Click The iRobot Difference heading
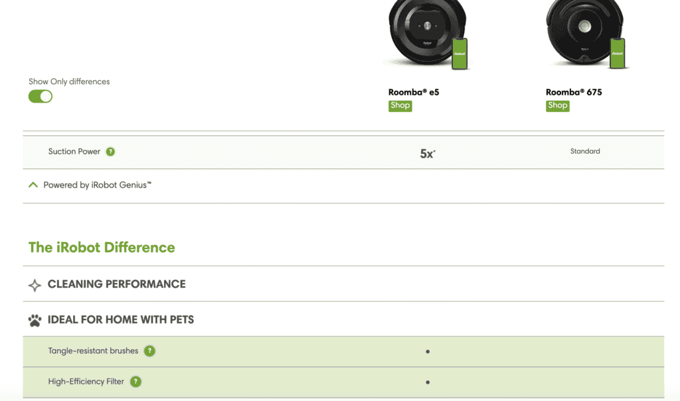 point(102,247)
